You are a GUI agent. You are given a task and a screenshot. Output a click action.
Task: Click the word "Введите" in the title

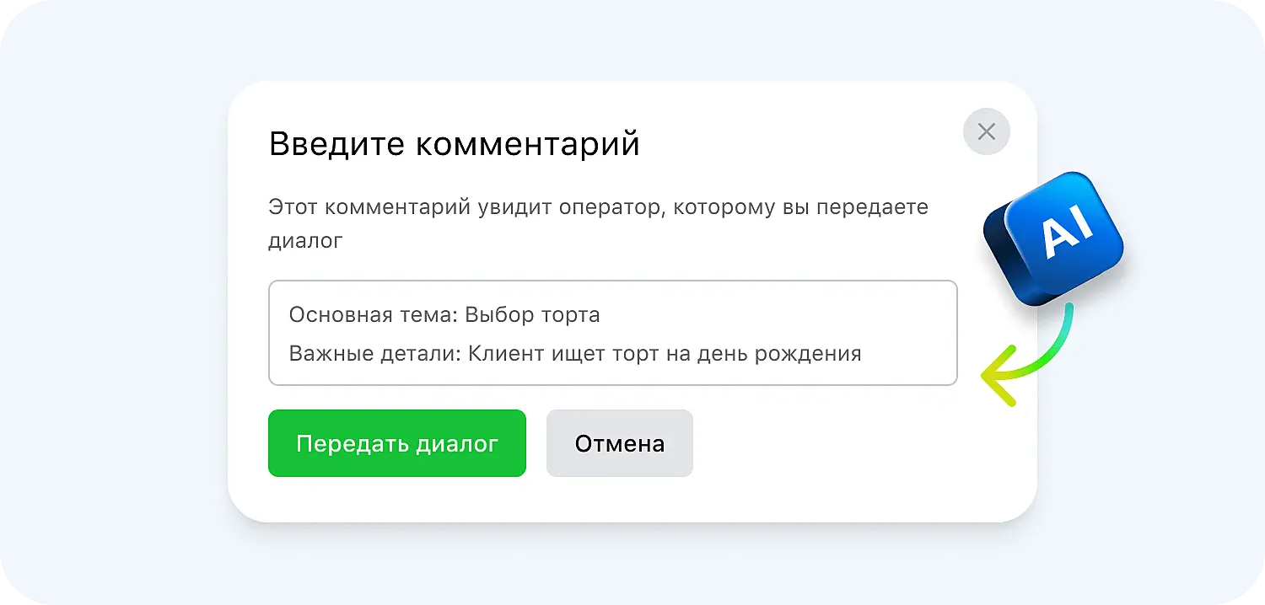(x=337, y=144)
